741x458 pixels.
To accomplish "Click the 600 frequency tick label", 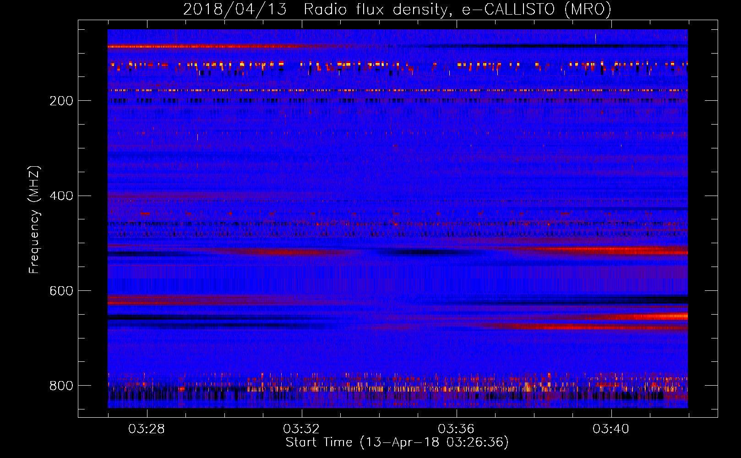I will 61,291.
